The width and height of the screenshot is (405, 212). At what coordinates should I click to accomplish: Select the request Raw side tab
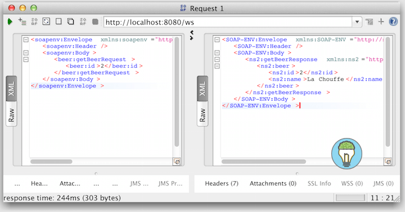(x=11, y=114)
